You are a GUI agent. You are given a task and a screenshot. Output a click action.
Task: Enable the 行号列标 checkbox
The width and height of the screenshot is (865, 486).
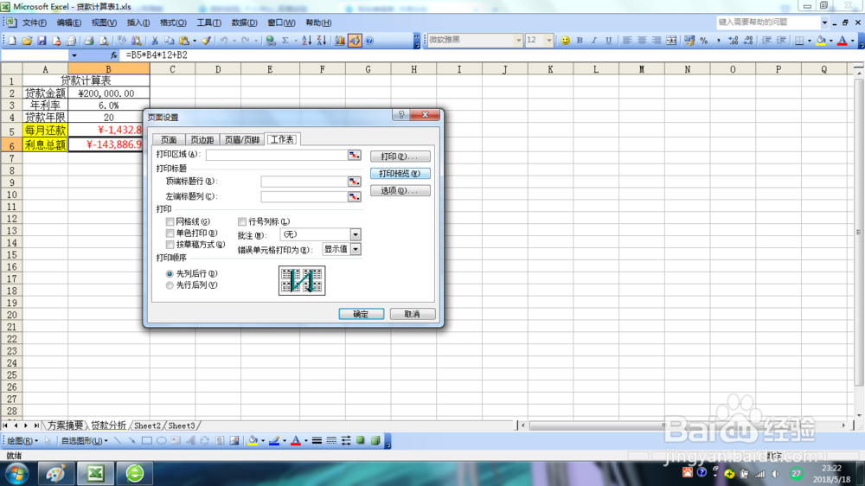242,221
